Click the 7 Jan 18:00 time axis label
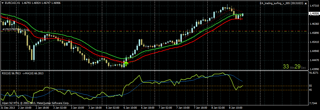This screenshot has height=110, width=320. pyautogui.click(x=201, y=107)
